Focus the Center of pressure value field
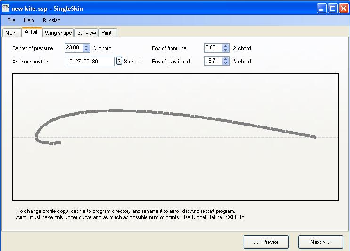This screenshot has height=251, width=350. pyautogui.click(x=73, y=48)
